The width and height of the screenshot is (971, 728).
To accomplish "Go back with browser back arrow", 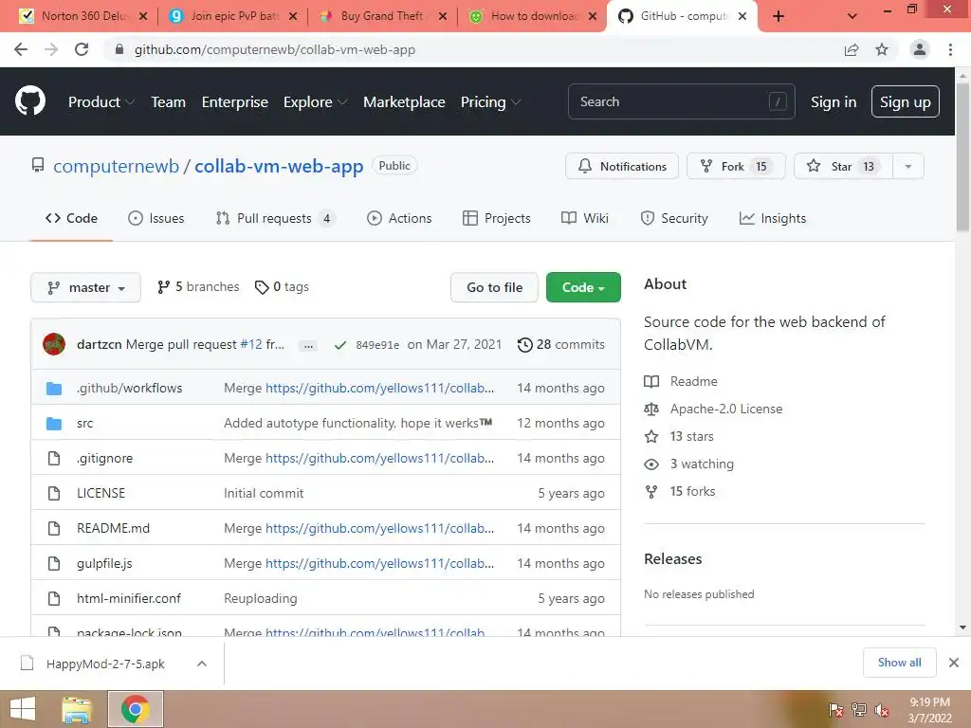I will point(21,49).
